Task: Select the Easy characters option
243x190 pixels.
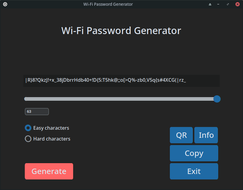Action: tap(28, 128)
